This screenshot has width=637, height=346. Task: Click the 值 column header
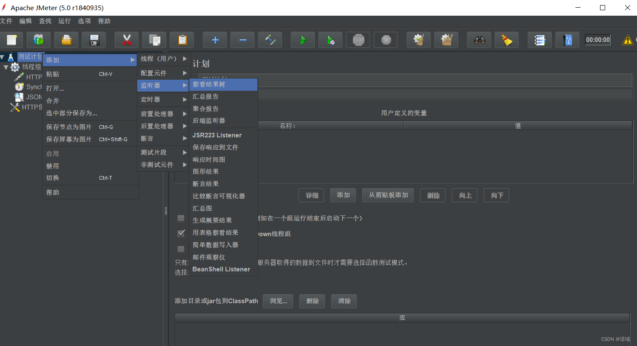[518, 126]
